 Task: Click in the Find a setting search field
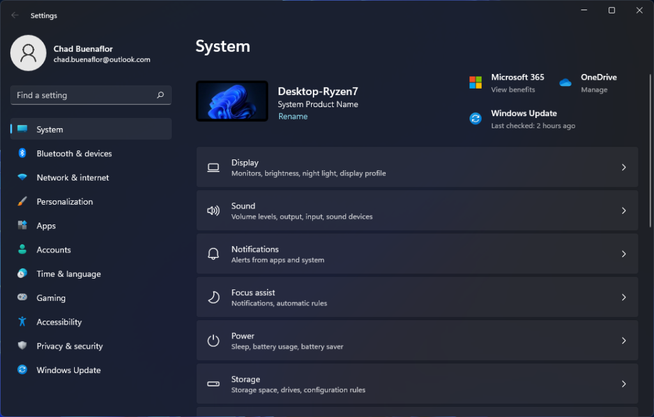(91, 95)
